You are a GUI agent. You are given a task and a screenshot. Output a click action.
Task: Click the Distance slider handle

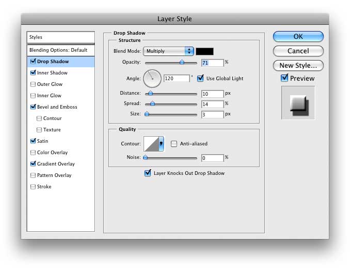(x=150, y=93)
